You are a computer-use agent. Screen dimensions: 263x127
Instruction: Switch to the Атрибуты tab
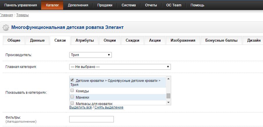pyautogui.click(x=85, y=41)
